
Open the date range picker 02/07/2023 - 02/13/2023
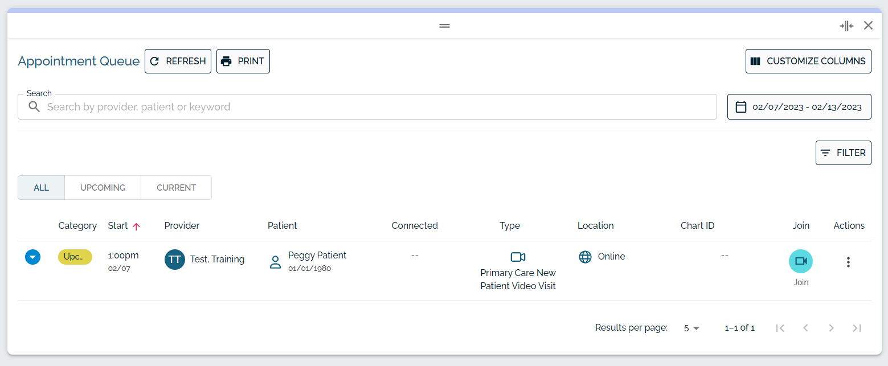click(799, 107)
